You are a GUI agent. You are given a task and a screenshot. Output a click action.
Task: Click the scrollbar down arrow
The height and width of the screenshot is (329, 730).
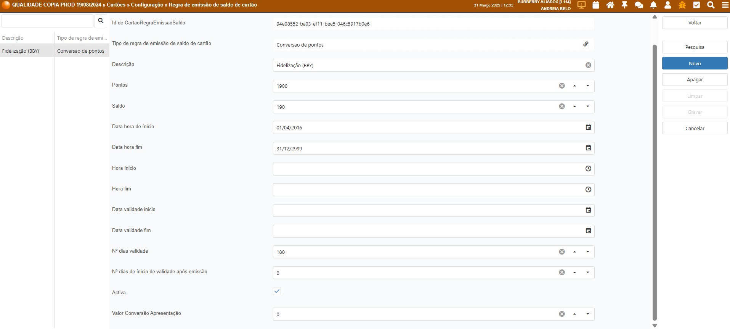click(x=655, y=326)
